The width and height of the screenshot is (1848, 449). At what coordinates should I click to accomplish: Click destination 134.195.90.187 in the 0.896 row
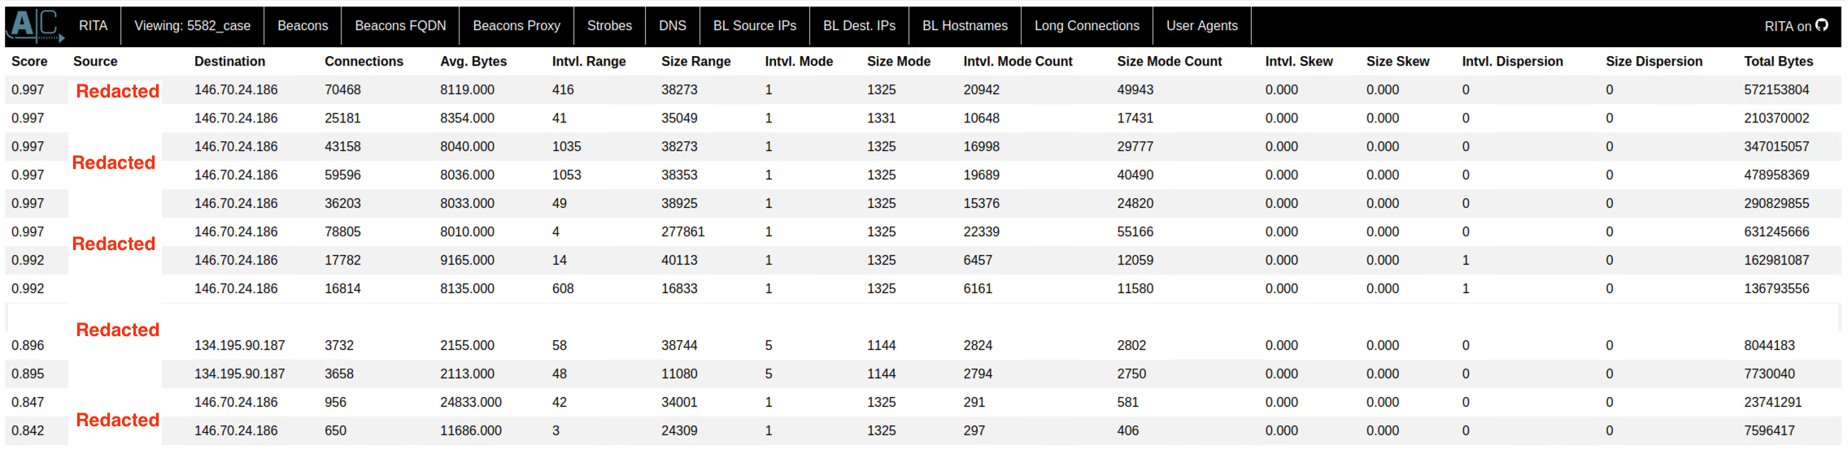239,346
